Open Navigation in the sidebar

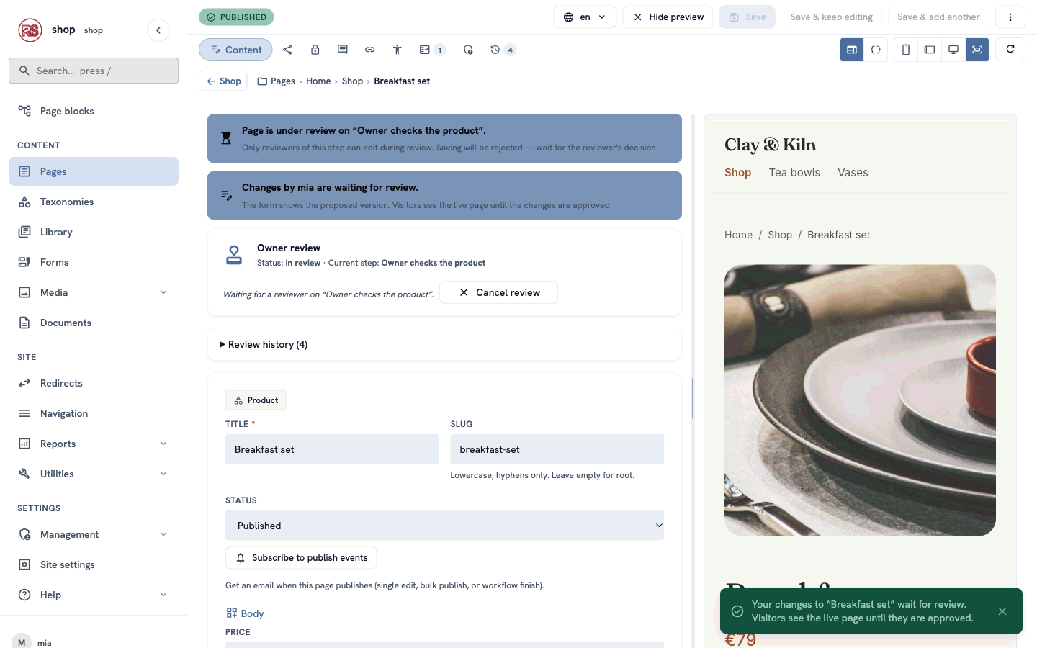coord(94,413)
